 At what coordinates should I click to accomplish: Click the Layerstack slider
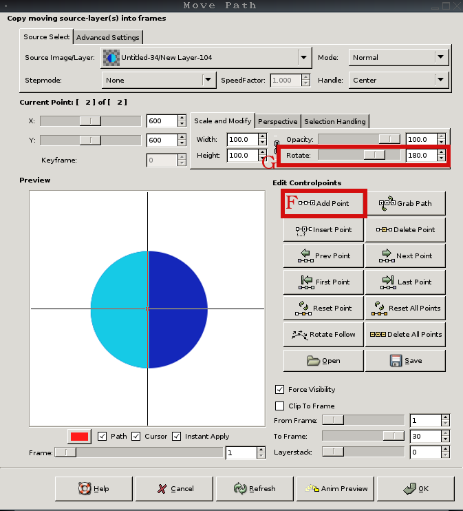(363, 452)
